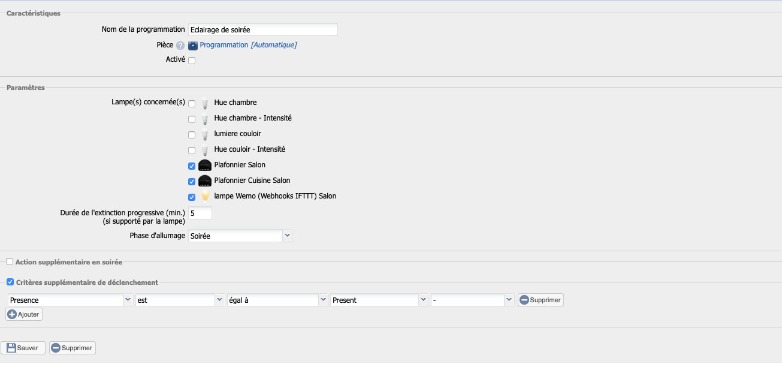Click the lumiere couloir bulb icon
The height and width of the screenshot is (367, 782).
coord(205,134)
